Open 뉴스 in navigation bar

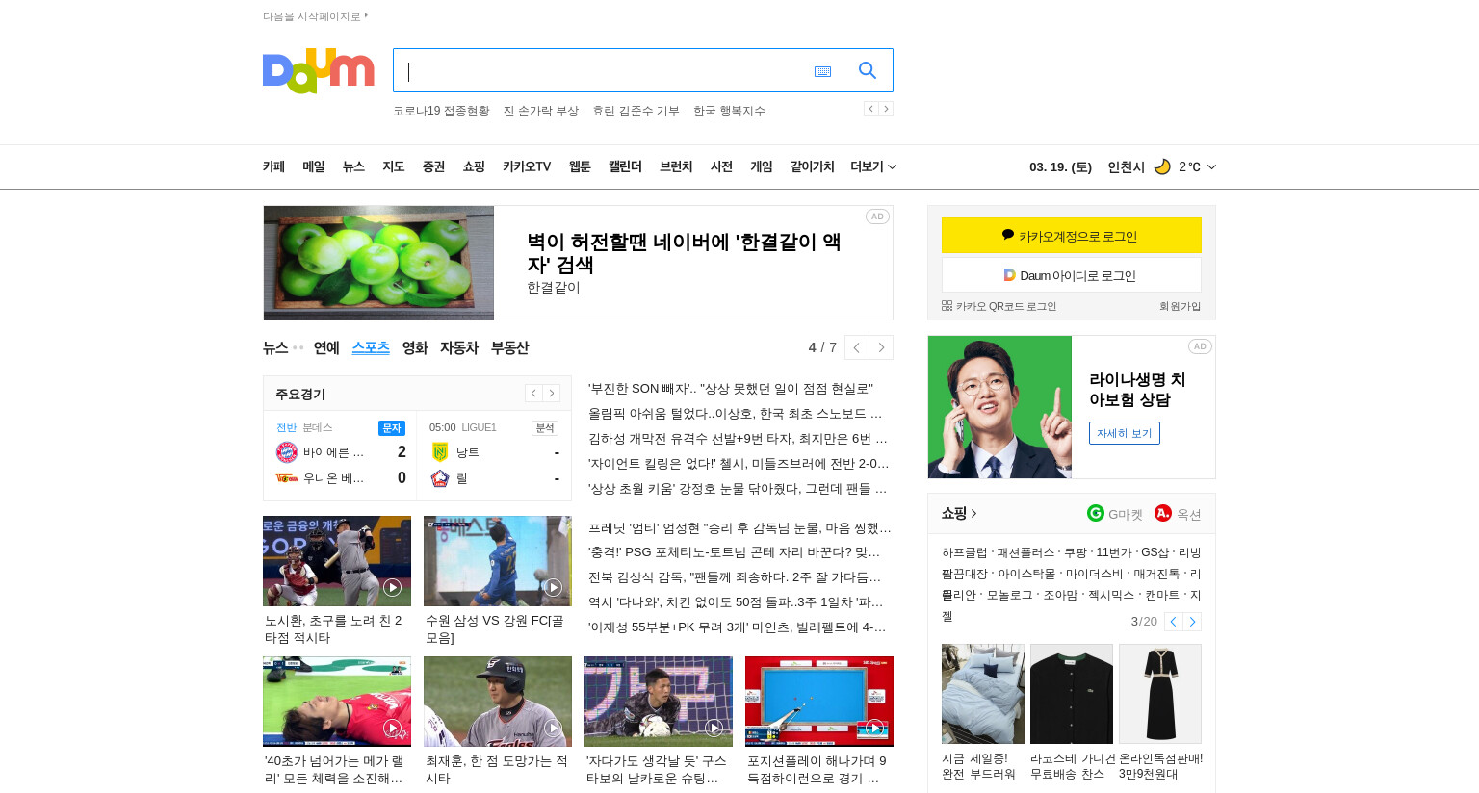(353, 166)
